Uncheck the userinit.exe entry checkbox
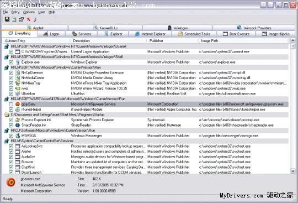Screen dimensions: 298x203 click(11, 51)
